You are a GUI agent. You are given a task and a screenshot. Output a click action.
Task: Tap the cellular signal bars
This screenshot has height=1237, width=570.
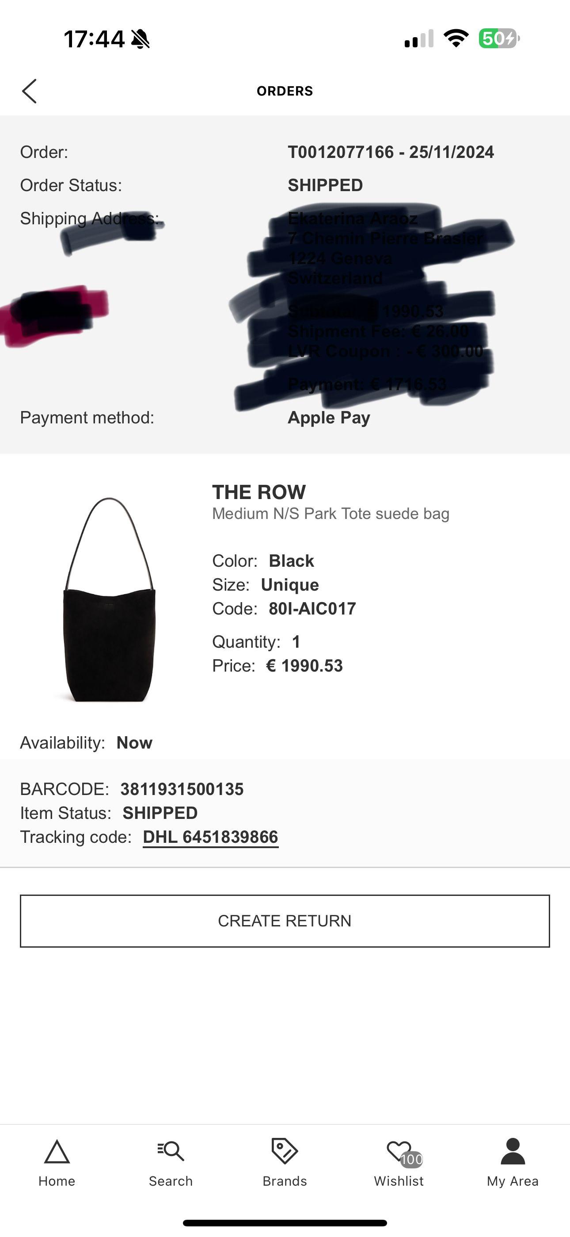pyautogui.click(x=419, y=39)
